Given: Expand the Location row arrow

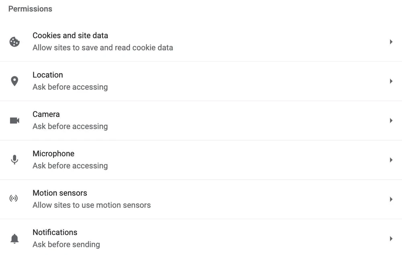Looking at the screenshot, I should coord(391,81).
